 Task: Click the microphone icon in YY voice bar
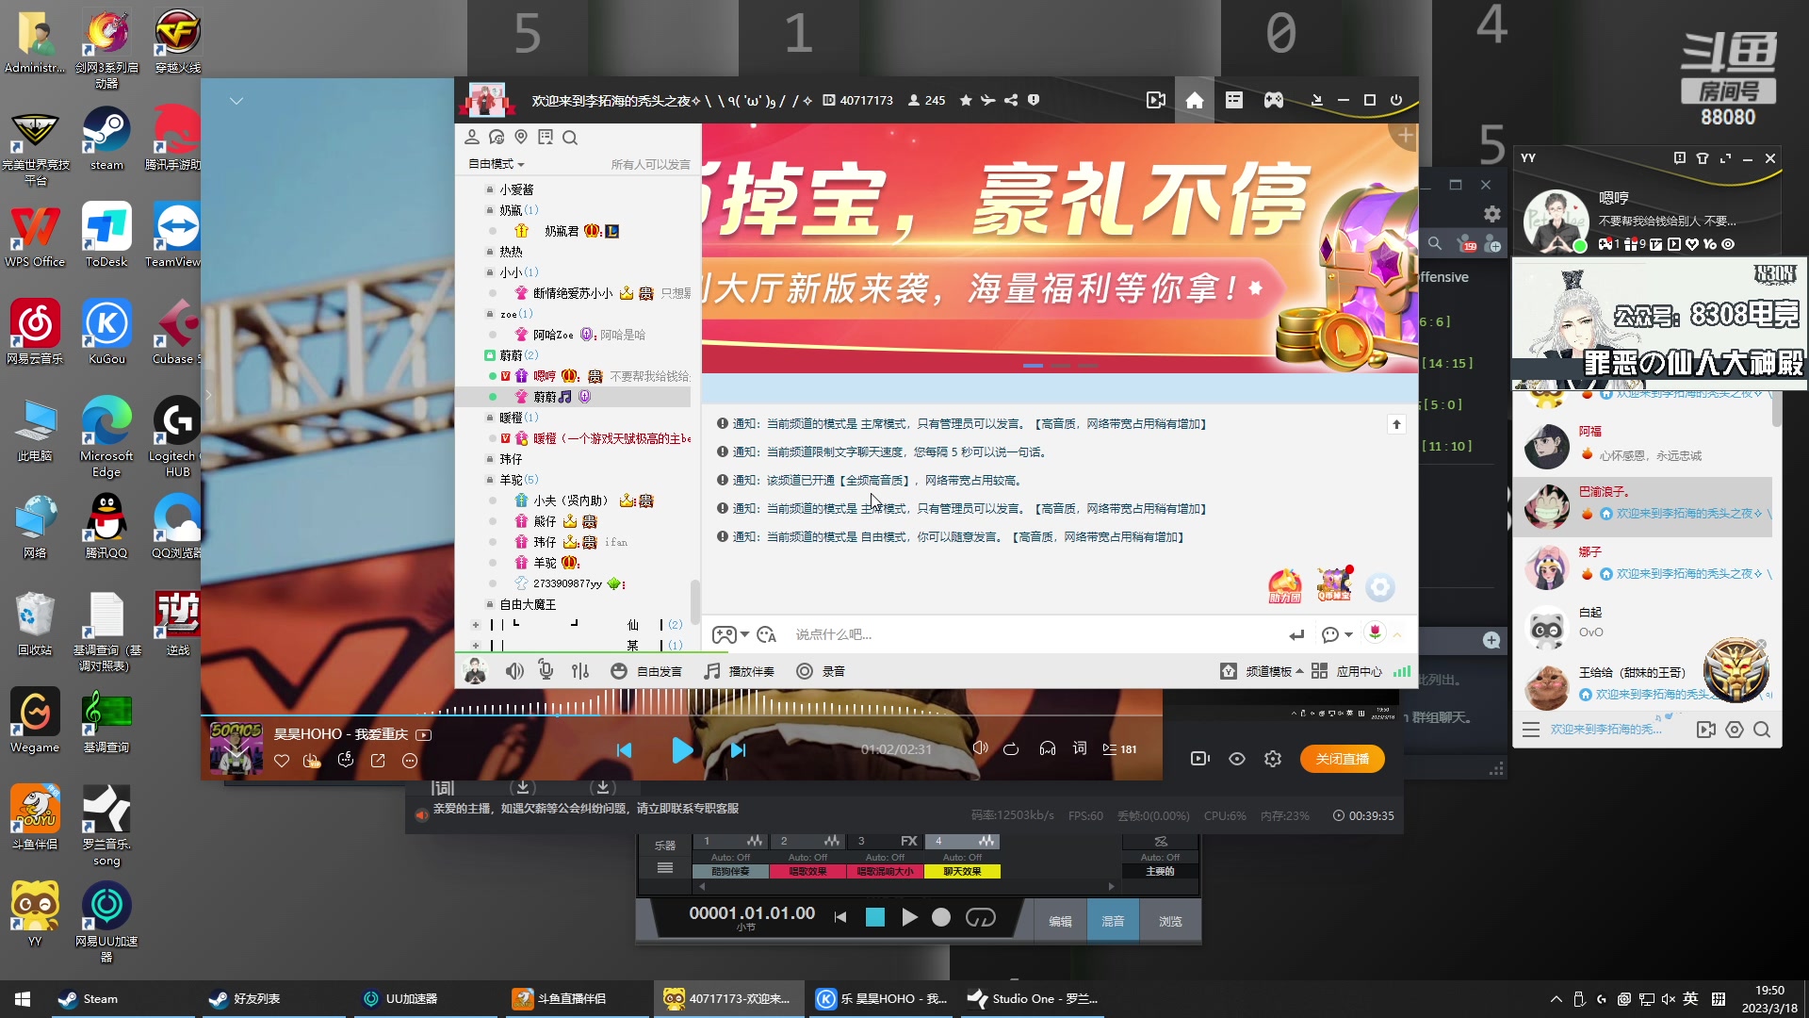(546, 671)
